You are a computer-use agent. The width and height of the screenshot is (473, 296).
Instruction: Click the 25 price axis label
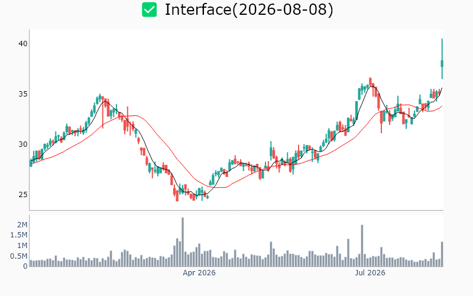pos(23,195)
